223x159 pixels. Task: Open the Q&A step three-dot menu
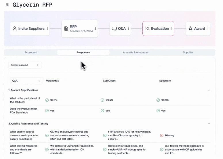click(x=129, y=29)
